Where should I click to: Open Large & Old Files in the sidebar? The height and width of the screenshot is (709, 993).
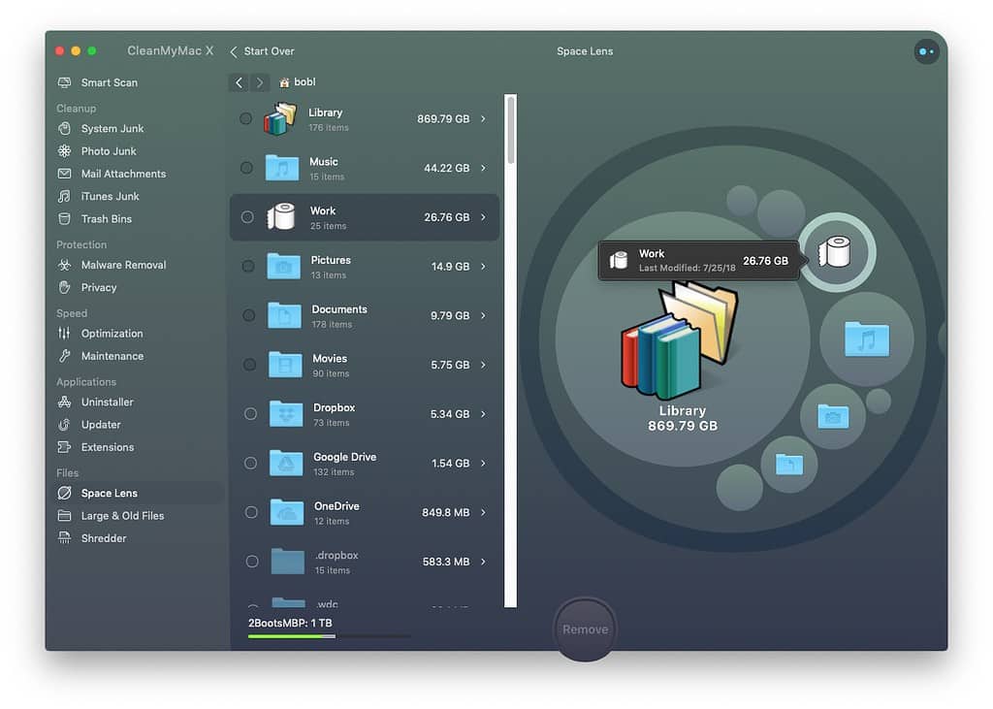click(122, 516)
